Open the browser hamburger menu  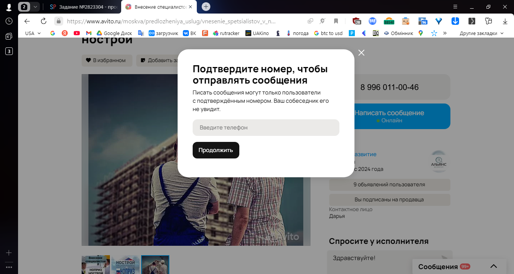point(455,6)
